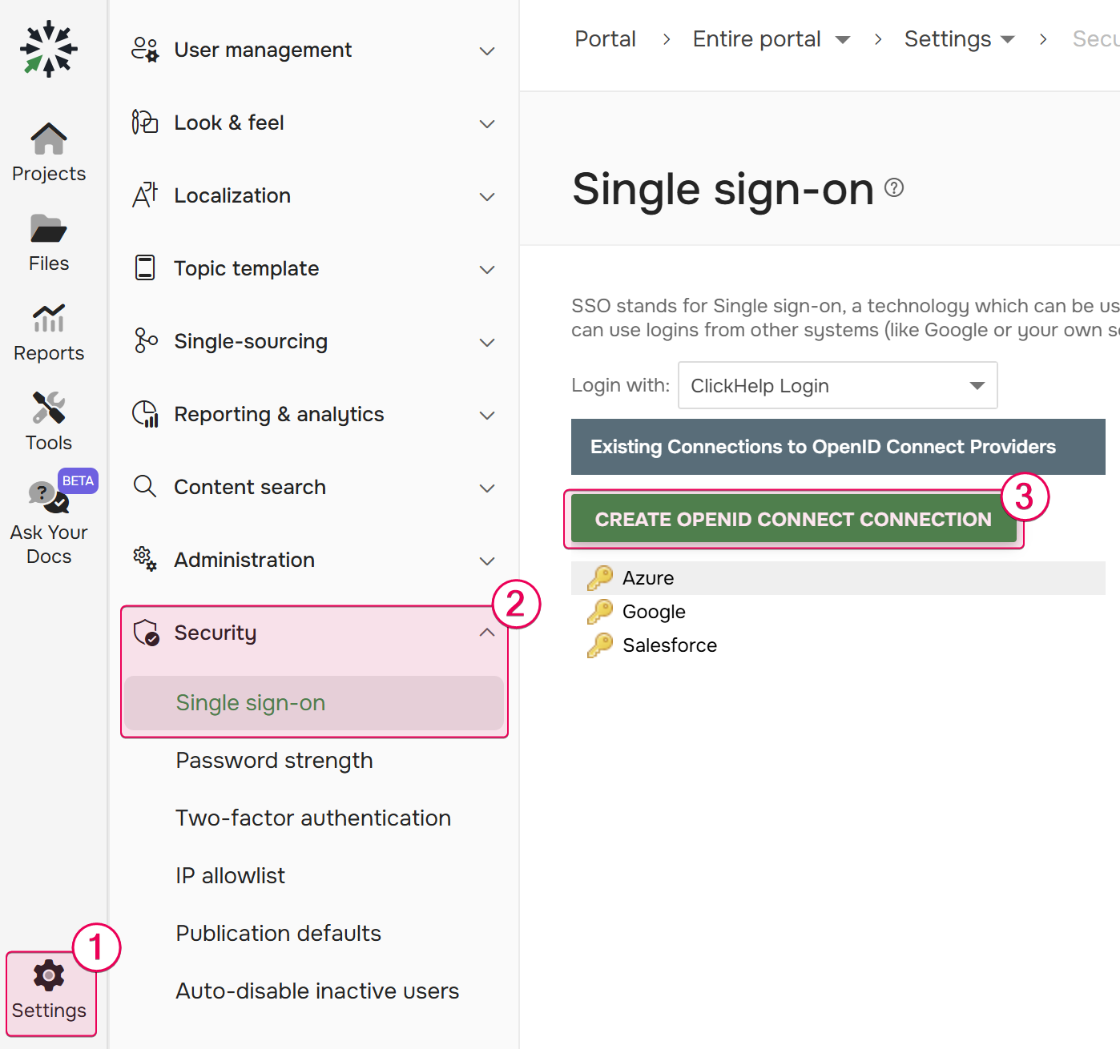Click the Create OpenID Connect Connection button
The height and width of the screenshot is (1049, 1120).
tap(793, 519)
